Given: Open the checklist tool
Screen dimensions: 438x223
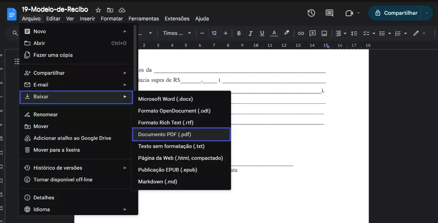Looking at the screenshot, I should click(367, 33).
